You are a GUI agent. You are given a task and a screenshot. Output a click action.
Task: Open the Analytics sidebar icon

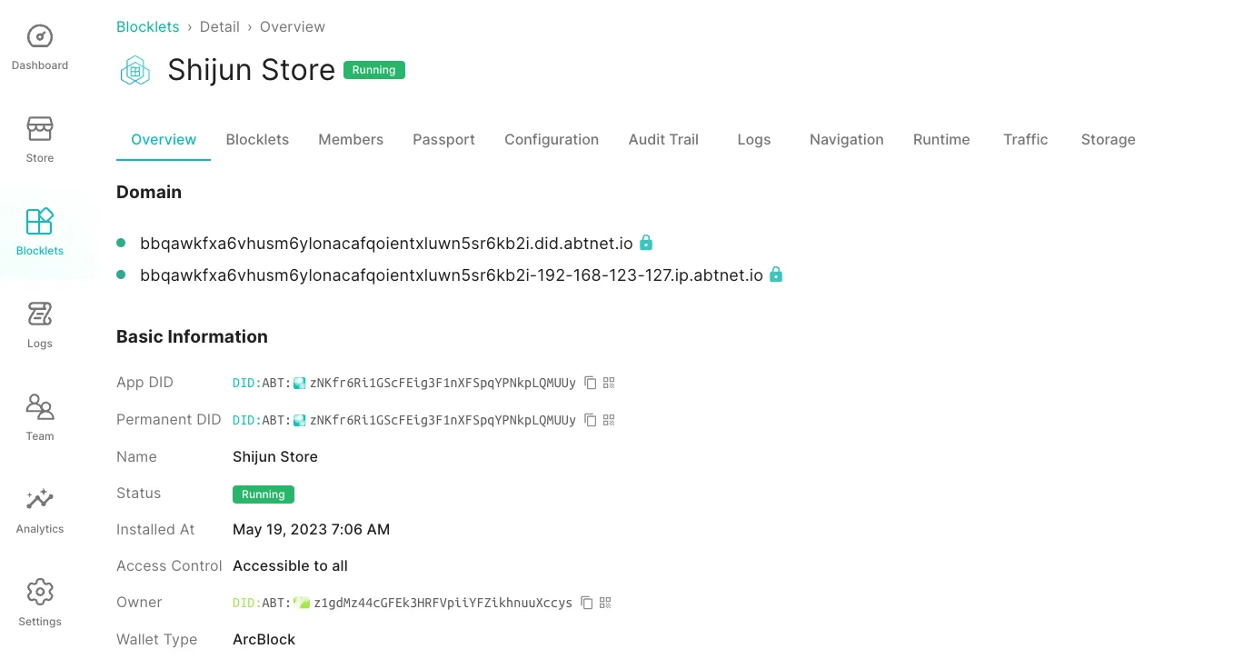pos(40,500)
